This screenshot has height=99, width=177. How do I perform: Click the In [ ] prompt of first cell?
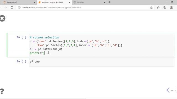(22, 37)
